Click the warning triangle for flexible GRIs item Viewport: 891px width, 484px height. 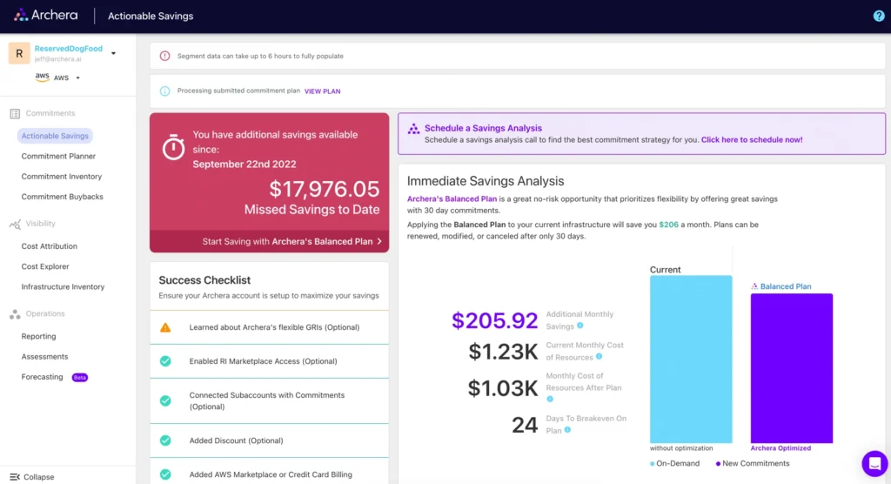165,327
